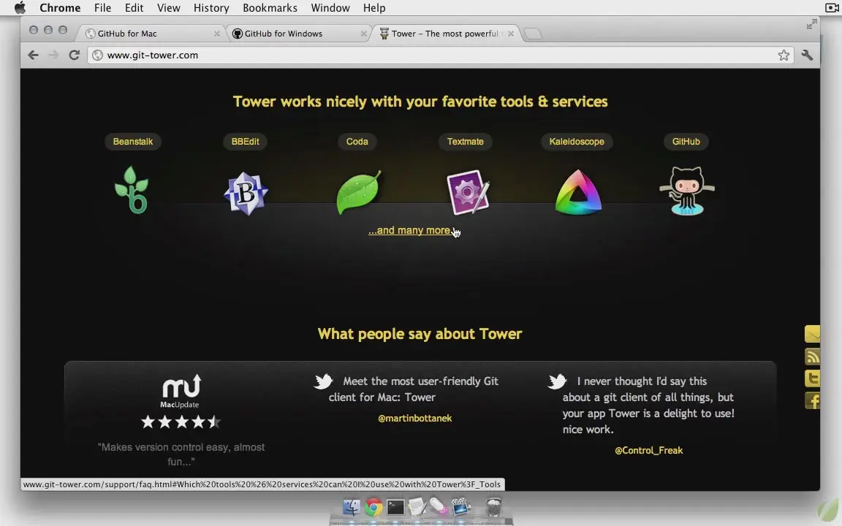Image resolution: width=842 pixels, height=526 pixels.
Task: Open the movie camera app in Dock
Action: (460, 507)
